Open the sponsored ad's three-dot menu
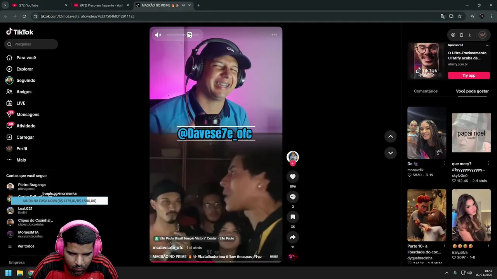 pyautogui.click(x=488, y=45)
